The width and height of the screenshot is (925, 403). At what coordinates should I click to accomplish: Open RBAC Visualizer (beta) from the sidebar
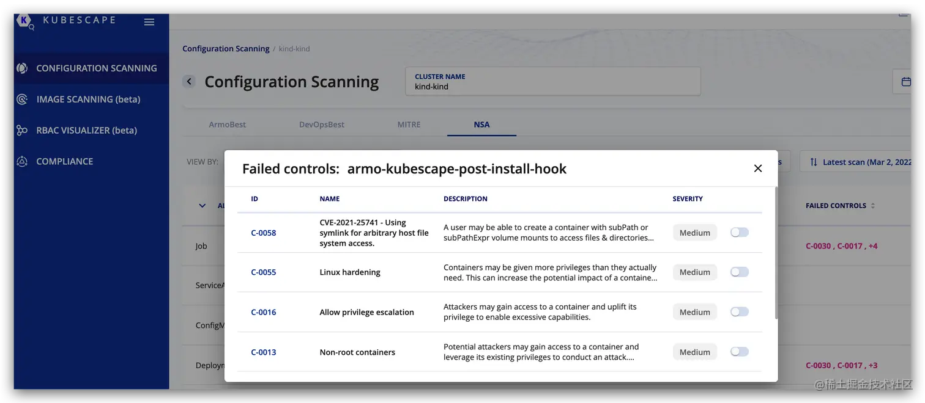tap(91, 130)
